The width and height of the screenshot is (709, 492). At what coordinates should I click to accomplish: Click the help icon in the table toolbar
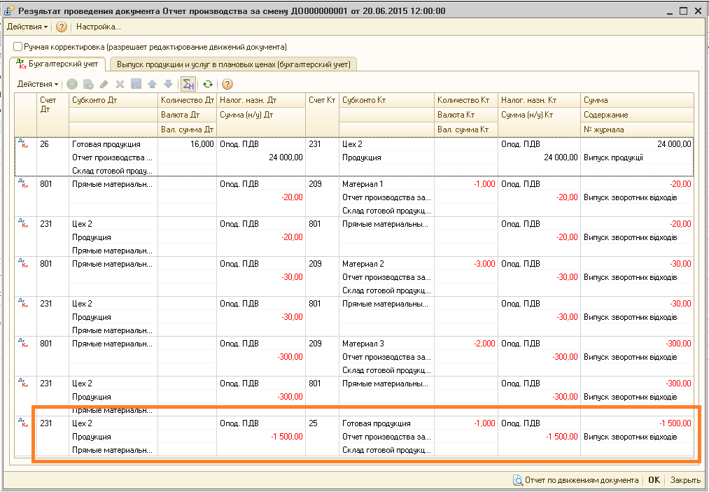[x=227, y=84]
